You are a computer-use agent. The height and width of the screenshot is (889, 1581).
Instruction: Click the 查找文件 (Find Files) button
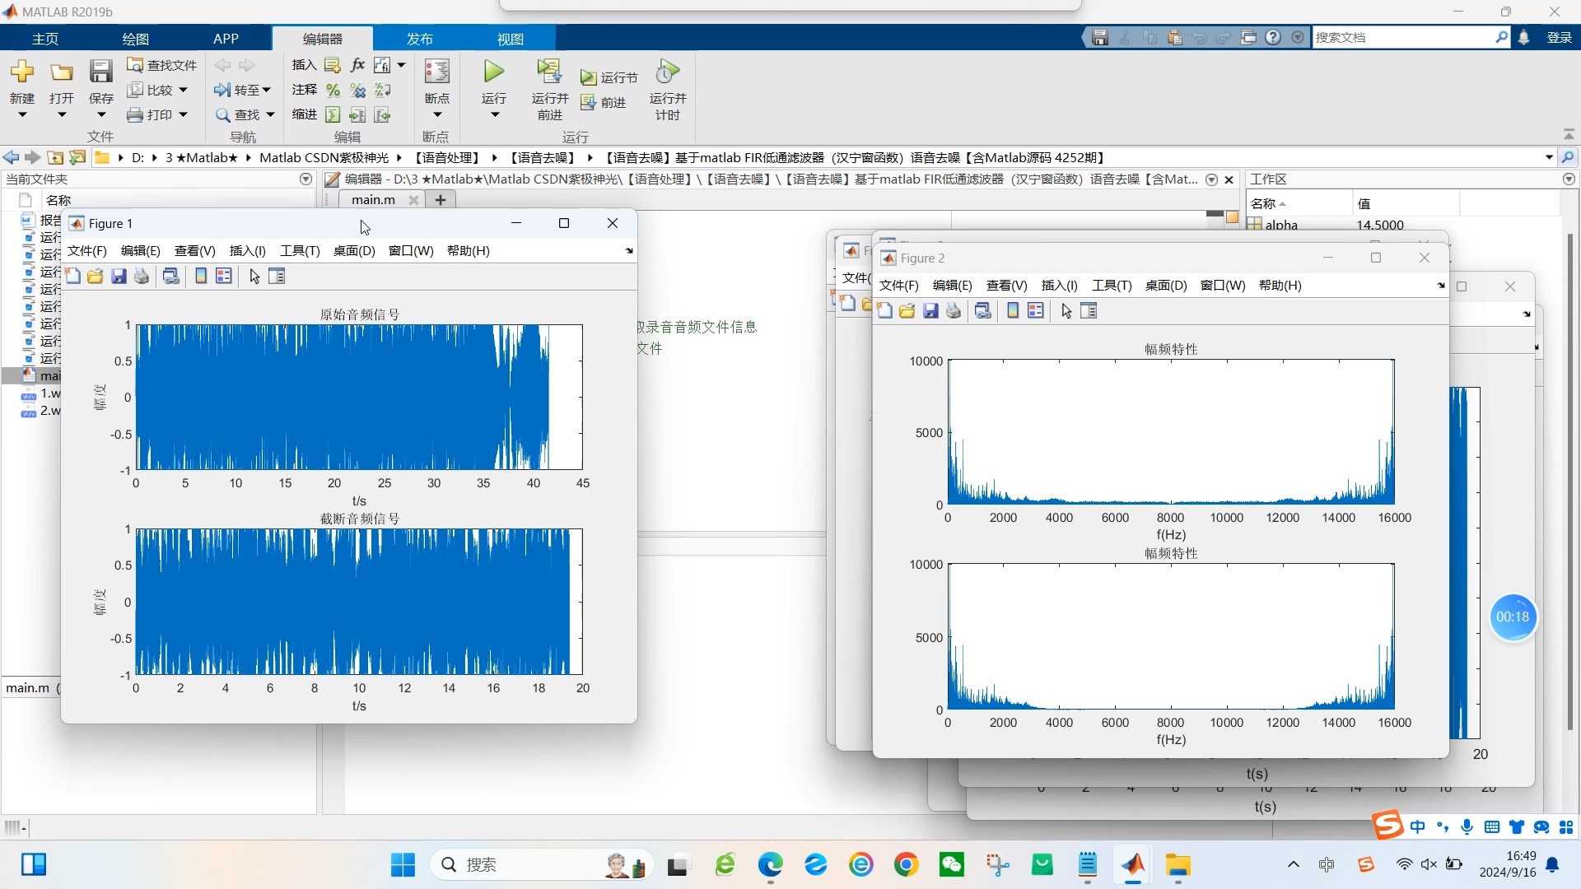(162, 65)
